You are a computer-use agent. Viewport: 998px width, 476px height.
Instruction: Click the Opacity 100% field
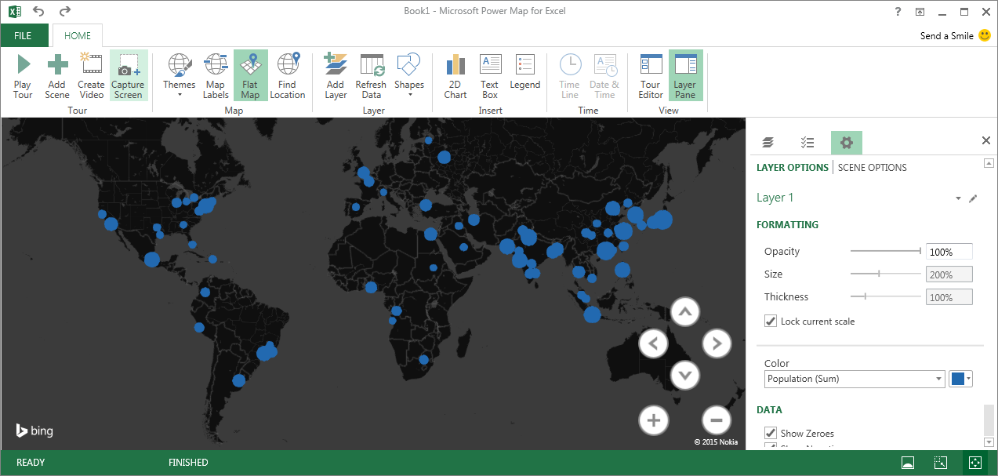949,252
